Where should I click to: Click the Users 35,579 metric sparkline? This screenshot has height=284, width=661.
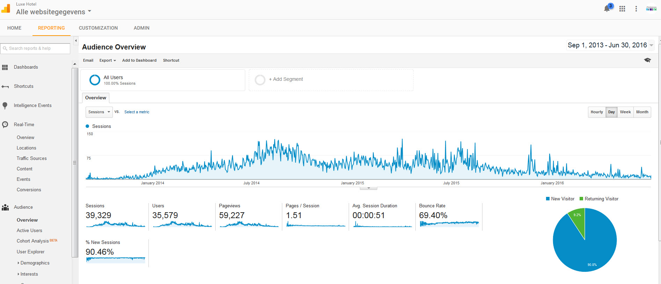(x=182, y=224)
